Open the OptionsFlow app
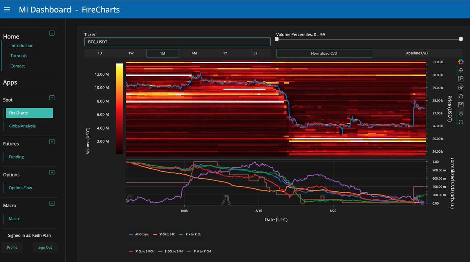 click(20, 188)
